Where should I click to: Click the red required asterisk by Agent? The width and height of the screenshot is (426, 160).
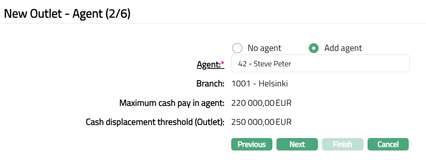tap(222, 64)
